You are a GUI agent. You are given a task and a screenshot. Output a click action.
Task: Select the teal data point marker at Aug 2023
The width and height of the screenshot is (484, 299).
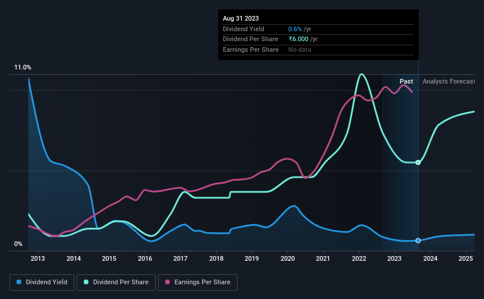(x=418, y=162)
